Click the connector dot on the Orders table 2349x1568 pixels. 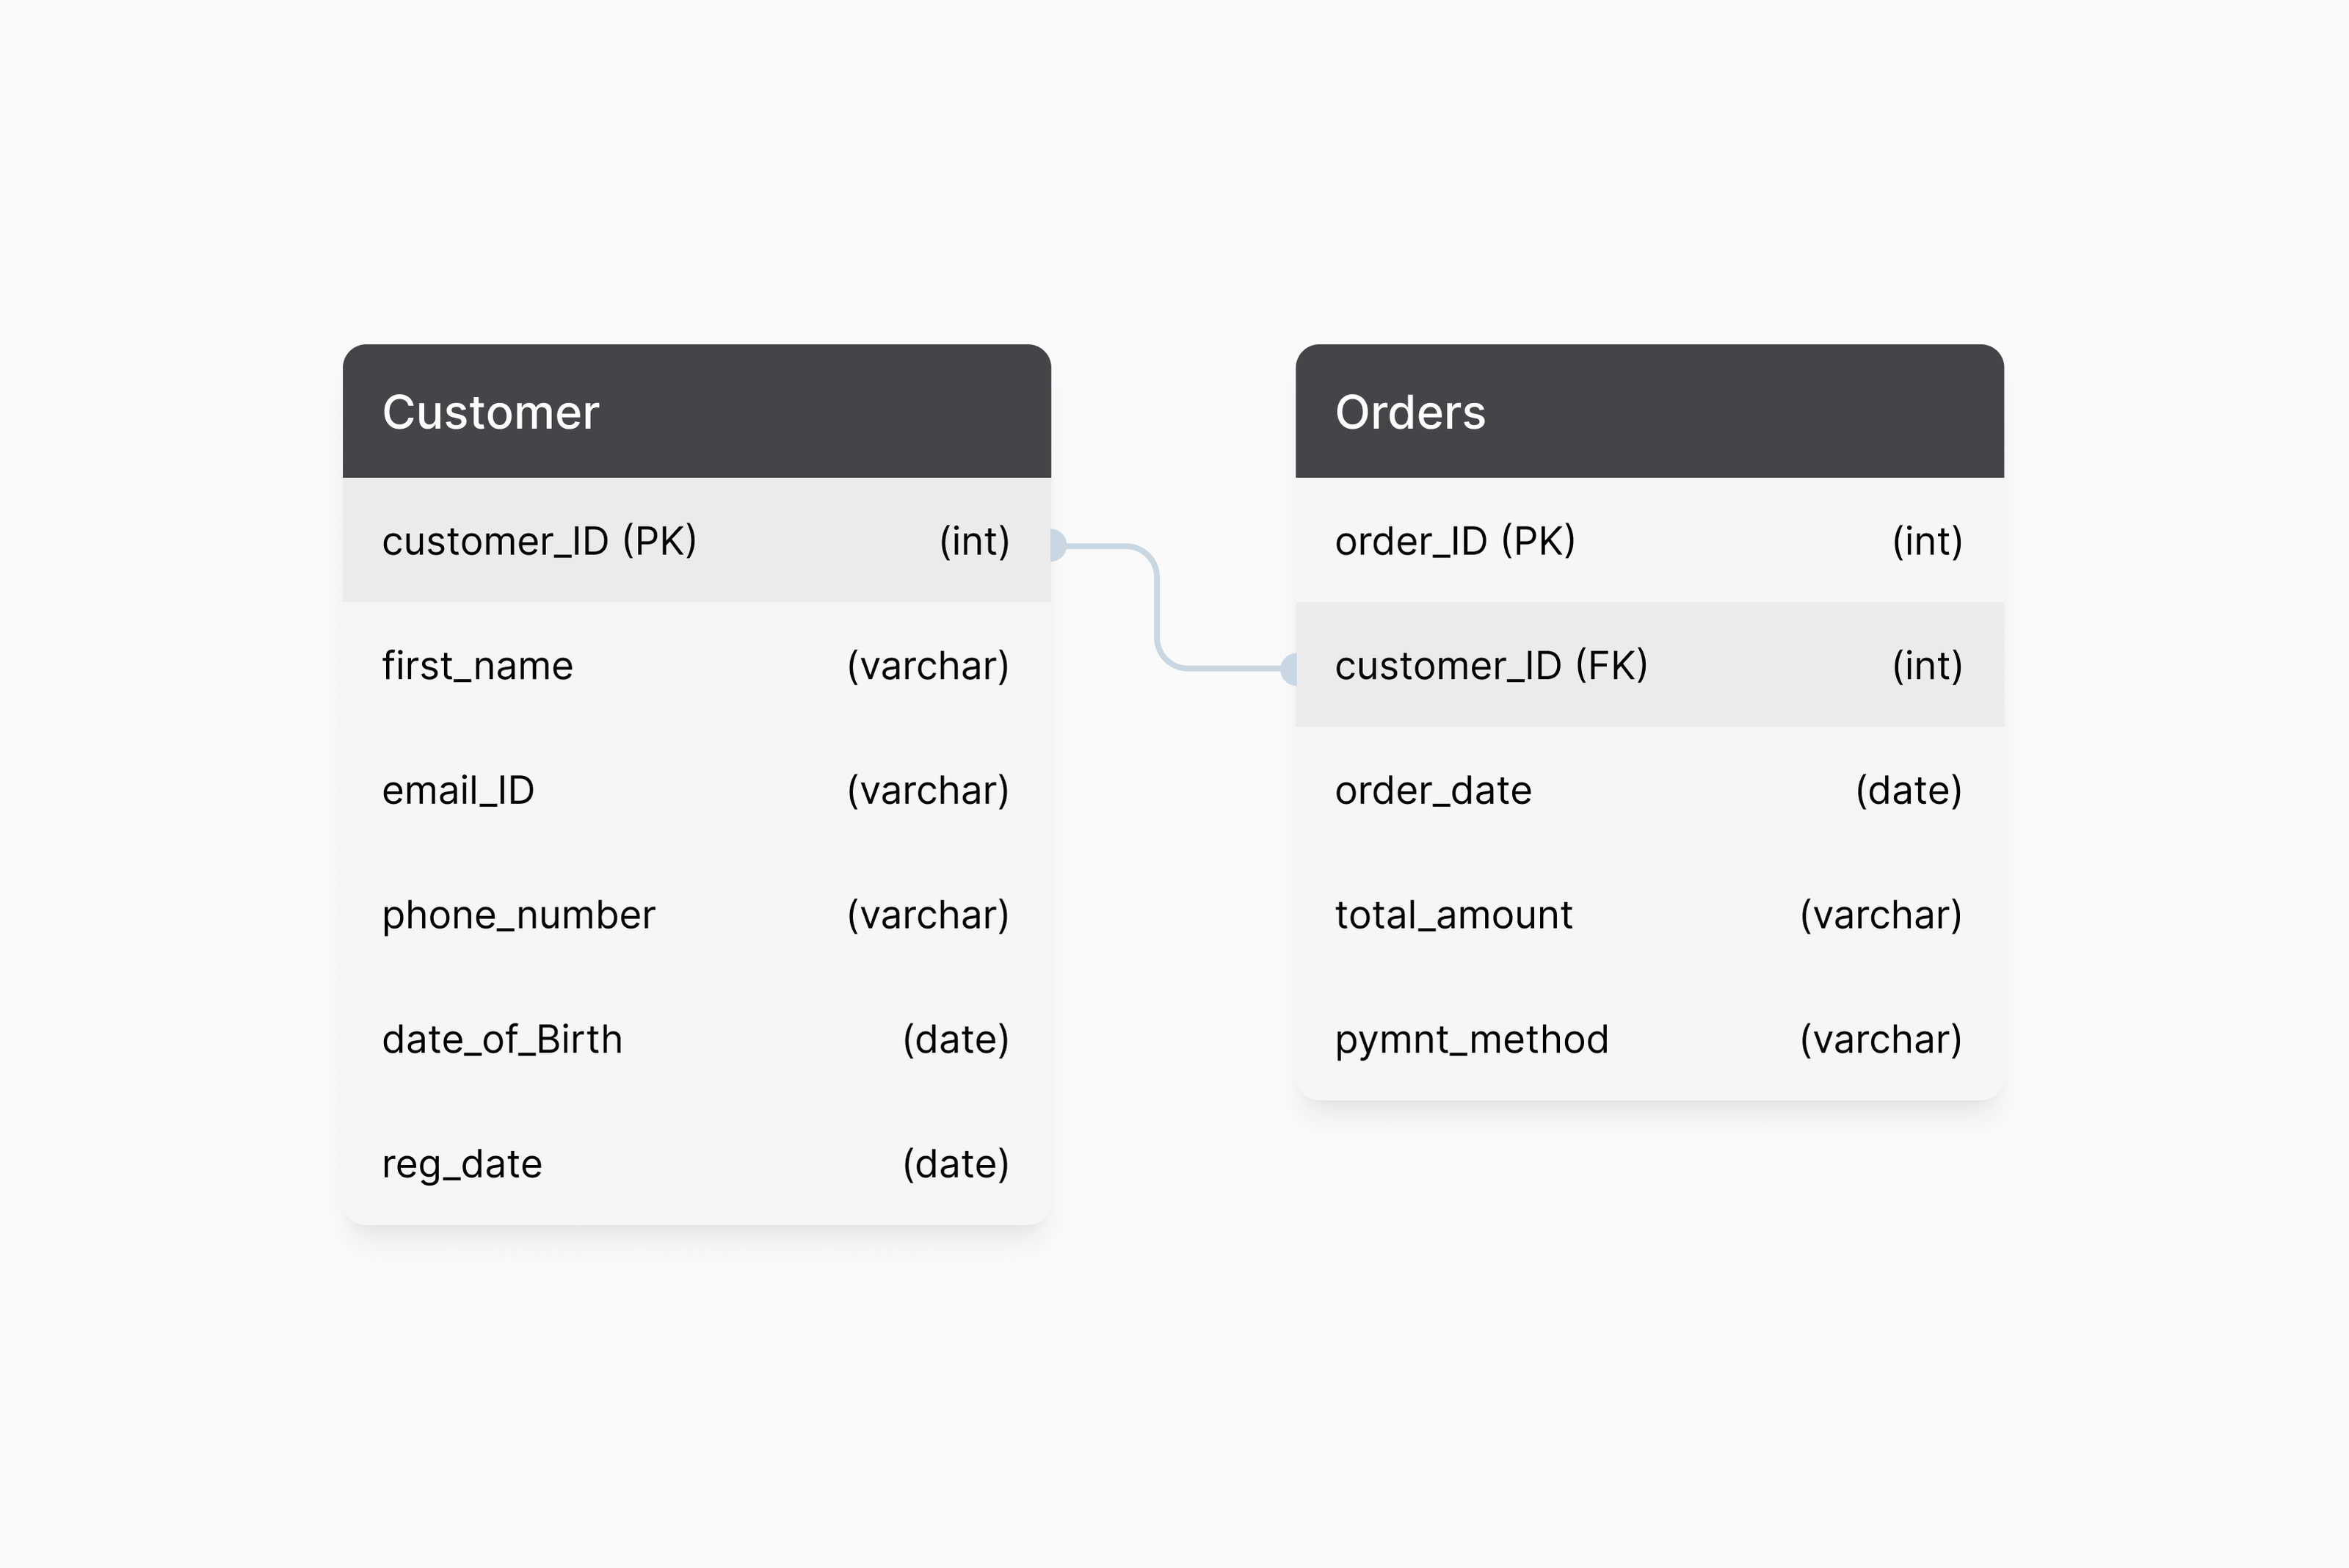(1290, 668)
